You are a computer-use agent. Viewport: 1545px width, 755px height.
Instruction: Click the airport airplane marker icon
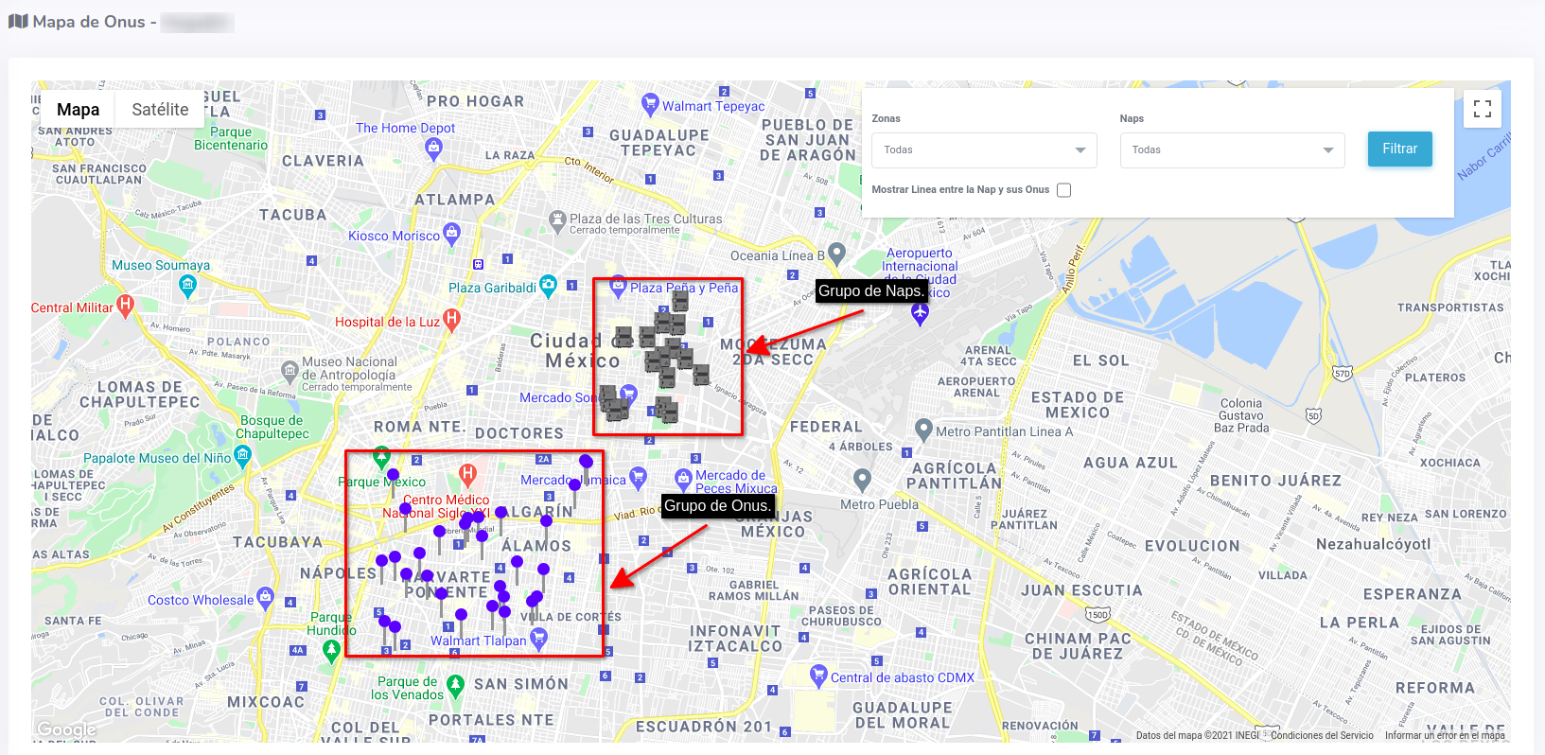click(x=920, y=313)
